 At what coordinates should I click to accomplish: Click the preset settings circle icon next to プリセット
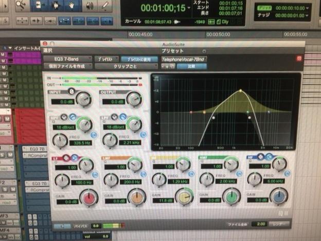204,51
